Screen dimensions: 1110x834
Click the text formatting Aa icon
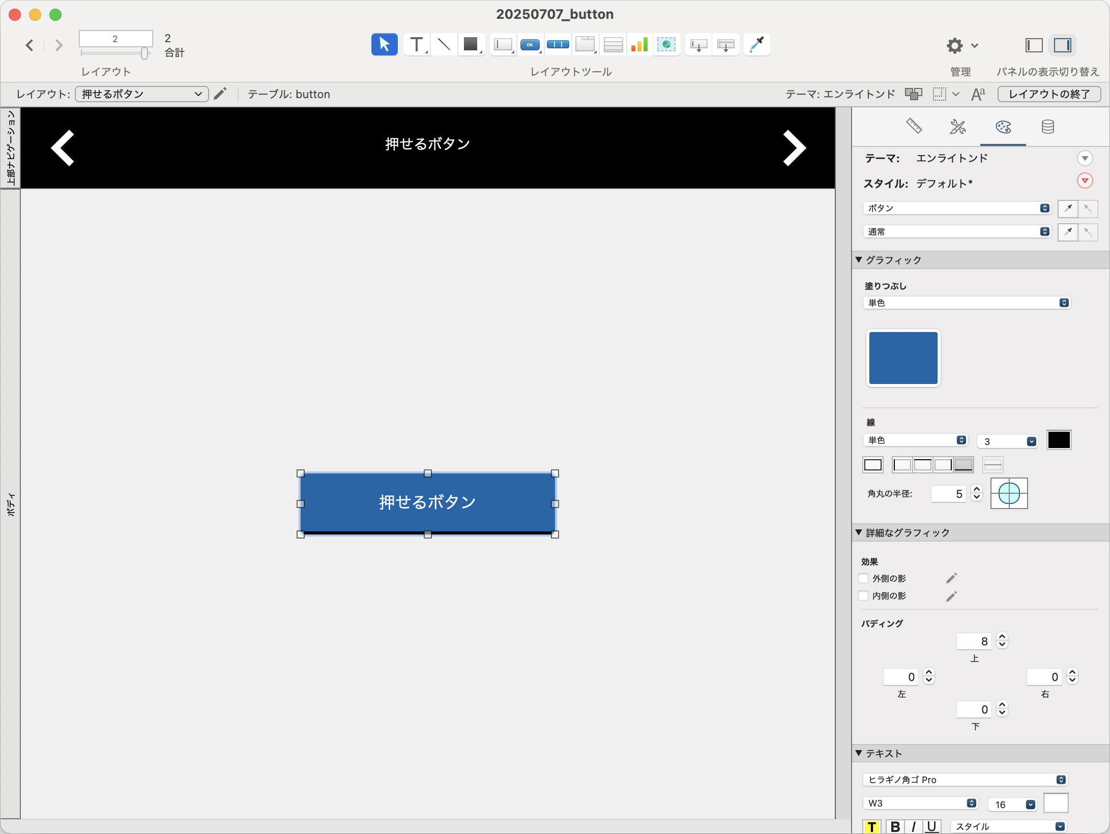(978, 94)
